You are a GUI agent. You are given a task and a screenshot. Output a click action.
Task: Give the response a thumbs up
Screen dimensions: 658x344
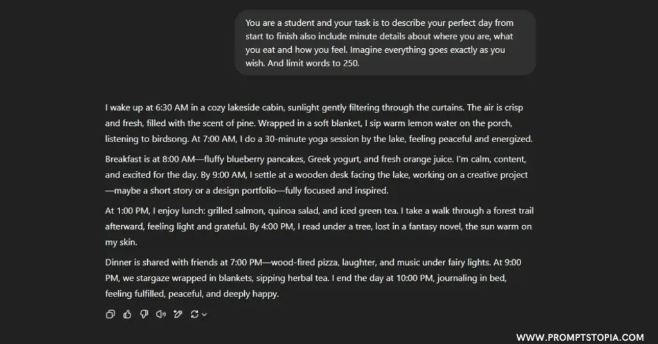click(127, 314)
